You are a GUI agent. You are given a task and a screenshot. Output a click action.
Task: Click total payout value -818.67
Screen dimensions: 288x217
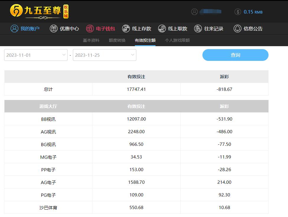(x=224, y=89)
